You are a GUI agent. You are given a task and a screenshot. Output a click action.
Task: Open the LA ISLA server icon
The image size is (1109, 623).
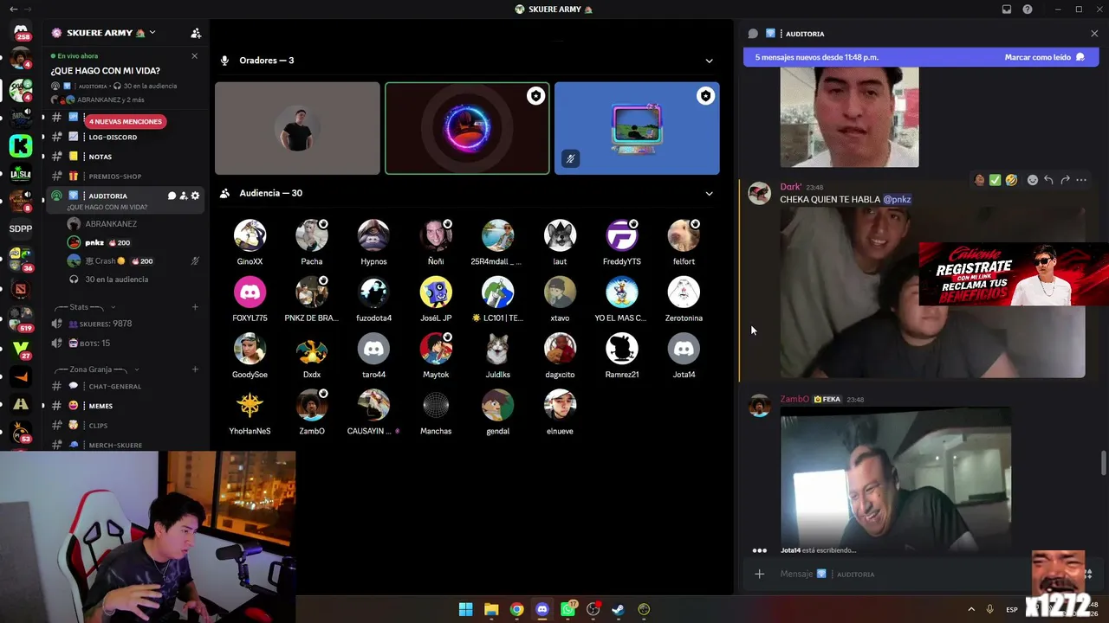pos(21,174)
